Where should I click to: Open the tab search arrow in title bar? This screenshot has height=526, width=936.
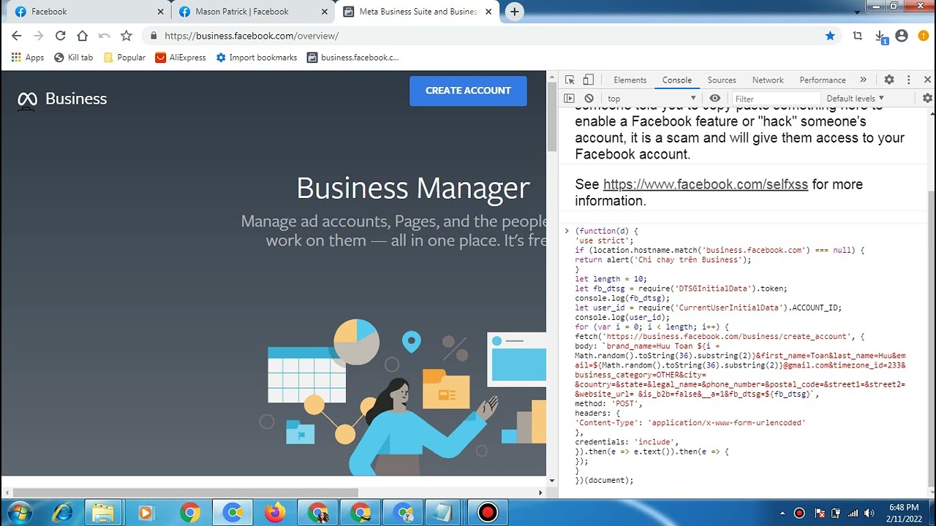[857, 12]
